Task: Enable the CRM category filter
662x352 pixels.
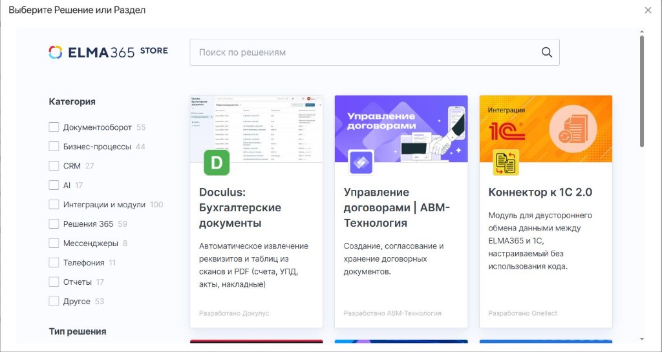Action: click(x=54, y=166)
